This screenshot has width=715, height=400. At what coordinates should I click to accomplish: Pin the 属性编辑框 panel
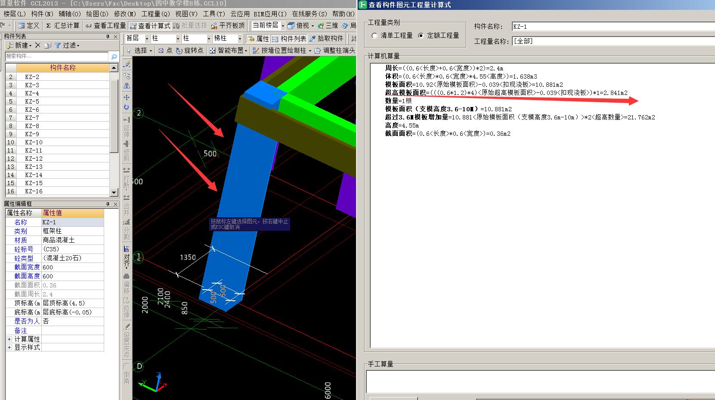pyautogui.click(x=108, y=204)
